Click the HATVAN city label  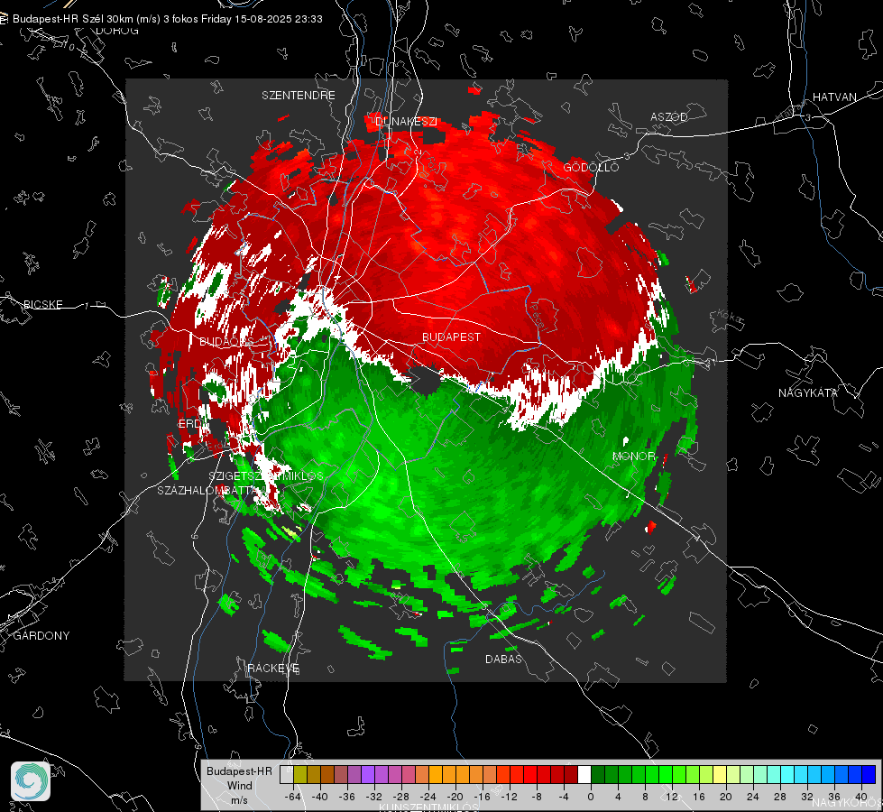834,97
